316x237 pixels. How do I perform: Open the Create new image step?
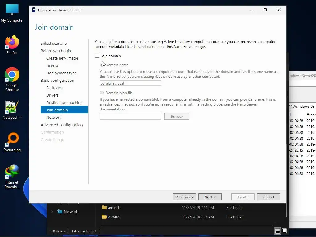[62, 58]
